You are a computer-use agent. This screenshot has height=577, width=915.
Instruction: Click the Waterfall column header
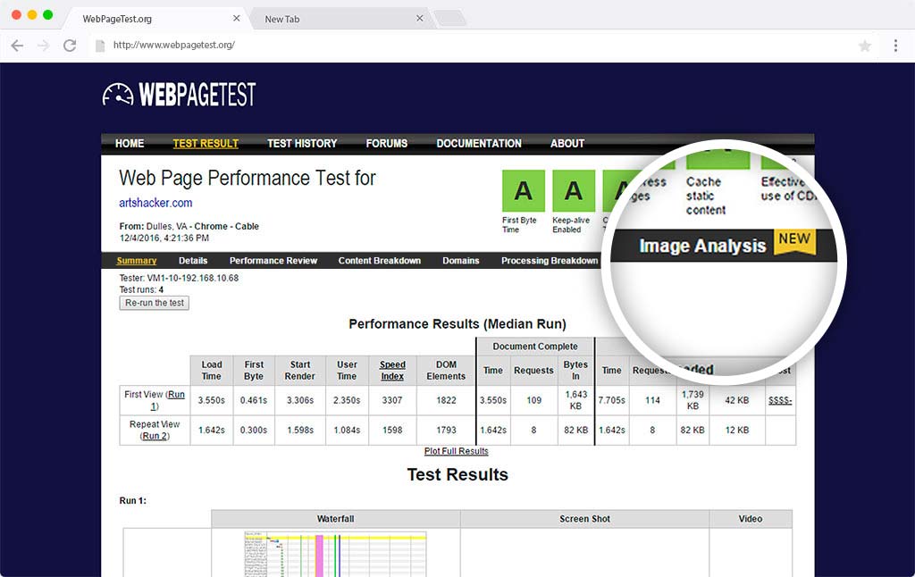tap(336, 519)
